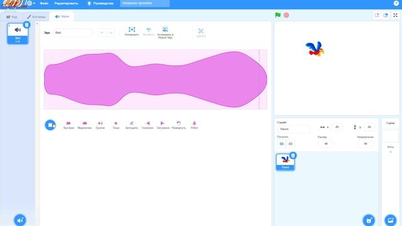Show the sprite with the open-eye toggle
The height and width of the screenshot is (226, 402).
click(281, 144)
